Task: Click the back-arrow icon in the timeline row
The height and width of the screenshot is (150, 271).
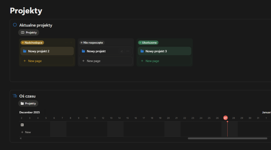Action: pos(22,125)
